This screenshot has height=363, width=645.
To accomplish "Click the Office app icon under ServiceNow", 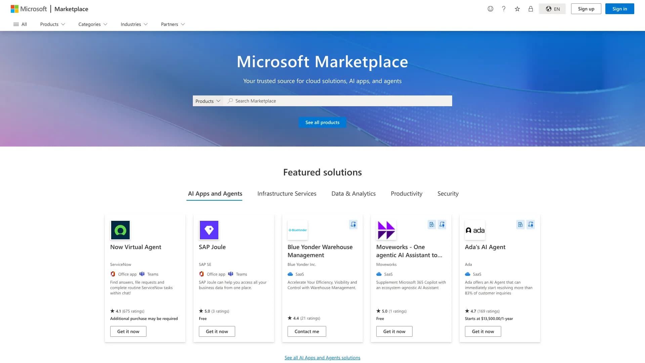I will pos(113,274).
